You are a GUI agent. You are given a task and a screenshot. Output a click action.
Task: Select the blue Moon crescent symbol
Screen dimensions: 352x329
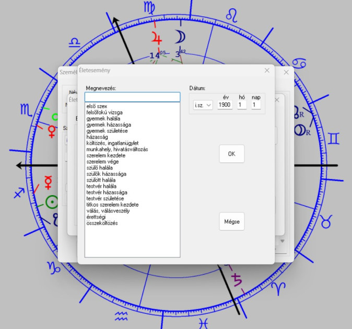pyautogui.click(x=180, y=36)
